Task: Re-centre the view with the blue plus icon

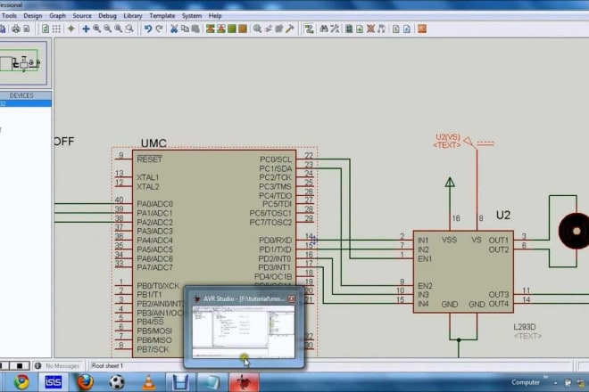Action: click(86, 29)
